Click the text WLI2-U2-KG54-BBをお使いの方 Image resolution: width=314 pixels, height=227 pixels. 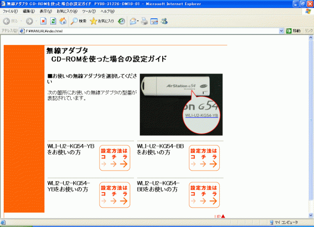pyautogui.click(x=158, y=186)
